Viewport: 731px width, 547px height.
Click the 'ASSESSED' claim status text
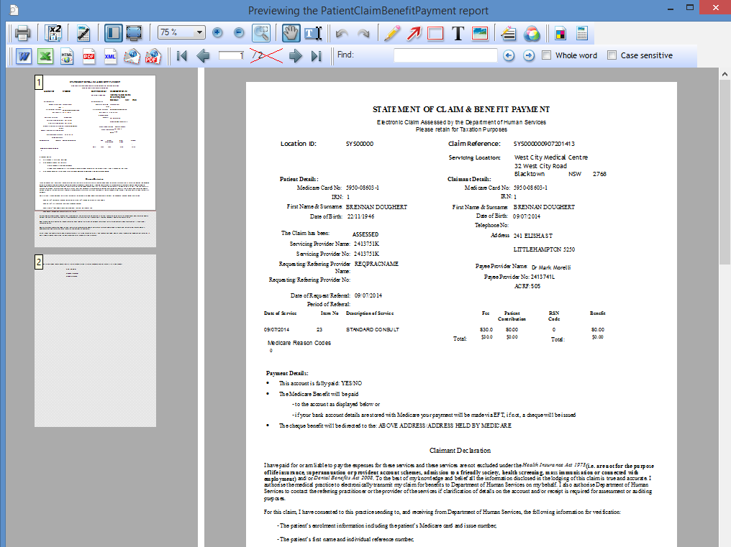[365, 234]
